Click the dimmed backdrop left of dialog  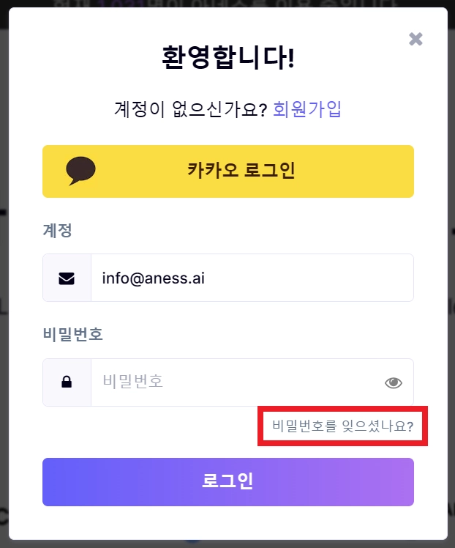[x=3, y=293]
